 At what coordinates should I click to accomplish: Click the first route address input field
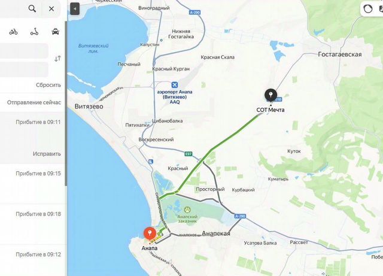coord(24,51)
